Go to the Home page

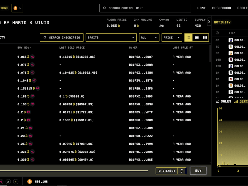(x=201, y=8)
